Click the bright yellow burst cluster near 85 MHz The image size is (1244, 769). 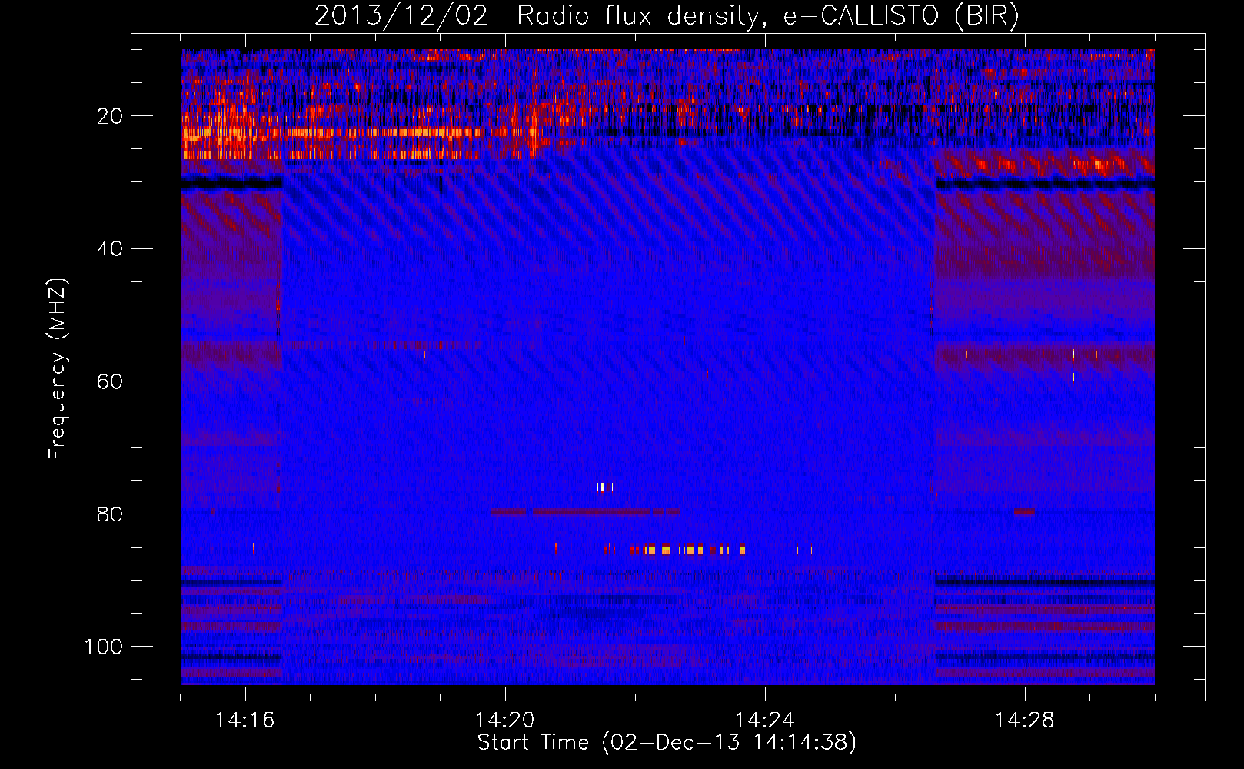tap(688, 549)
